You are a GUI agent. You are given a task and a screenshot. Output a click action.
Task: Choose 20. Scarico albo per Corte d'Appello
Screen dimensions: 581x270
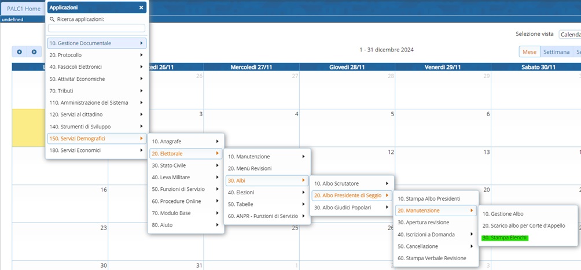(523, 225)
